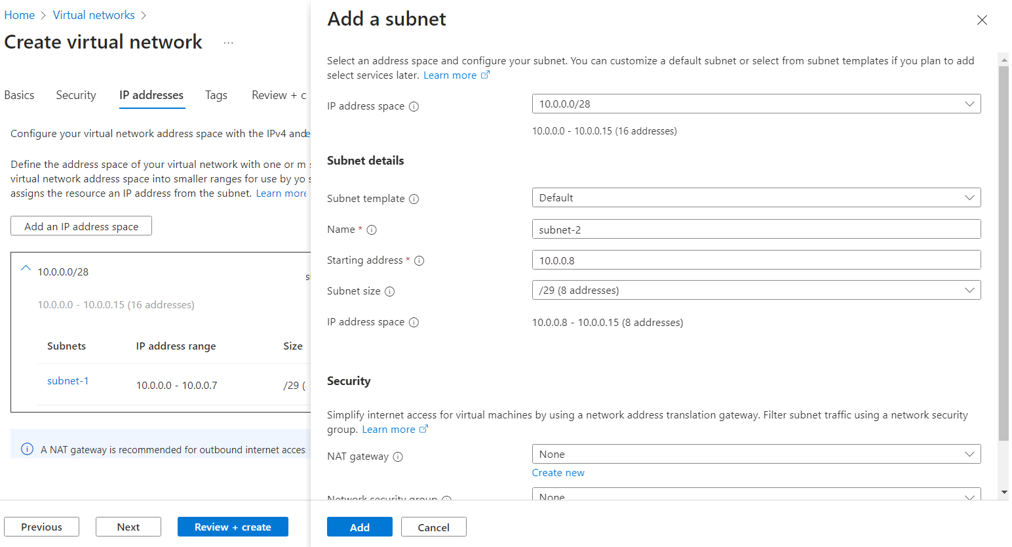Click the Add button to save subnet
Viewport: 1012px width, 547px height.
tap(359, 527)
